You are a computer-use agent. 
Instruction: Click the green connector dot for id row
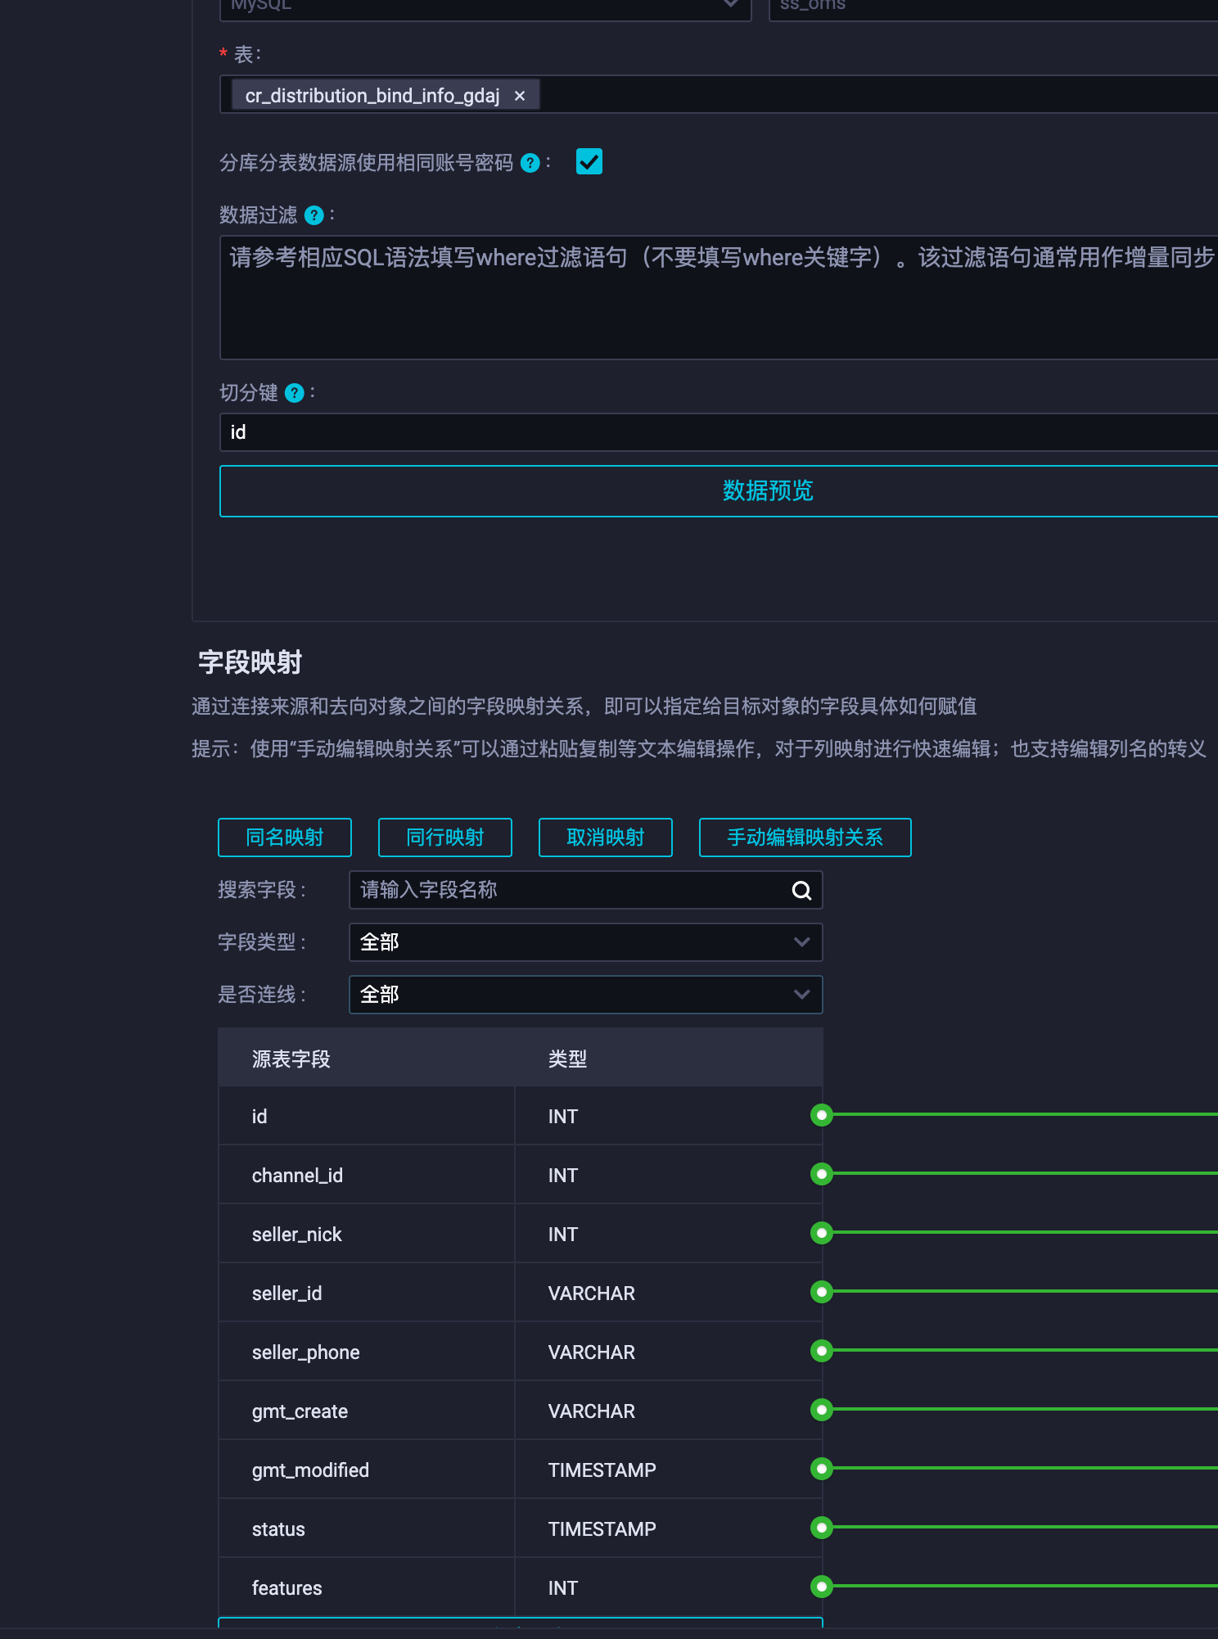click(x=822, y=1115)
